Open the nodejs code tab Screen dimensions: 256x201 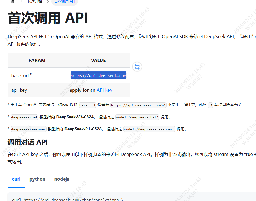(62, 179)
